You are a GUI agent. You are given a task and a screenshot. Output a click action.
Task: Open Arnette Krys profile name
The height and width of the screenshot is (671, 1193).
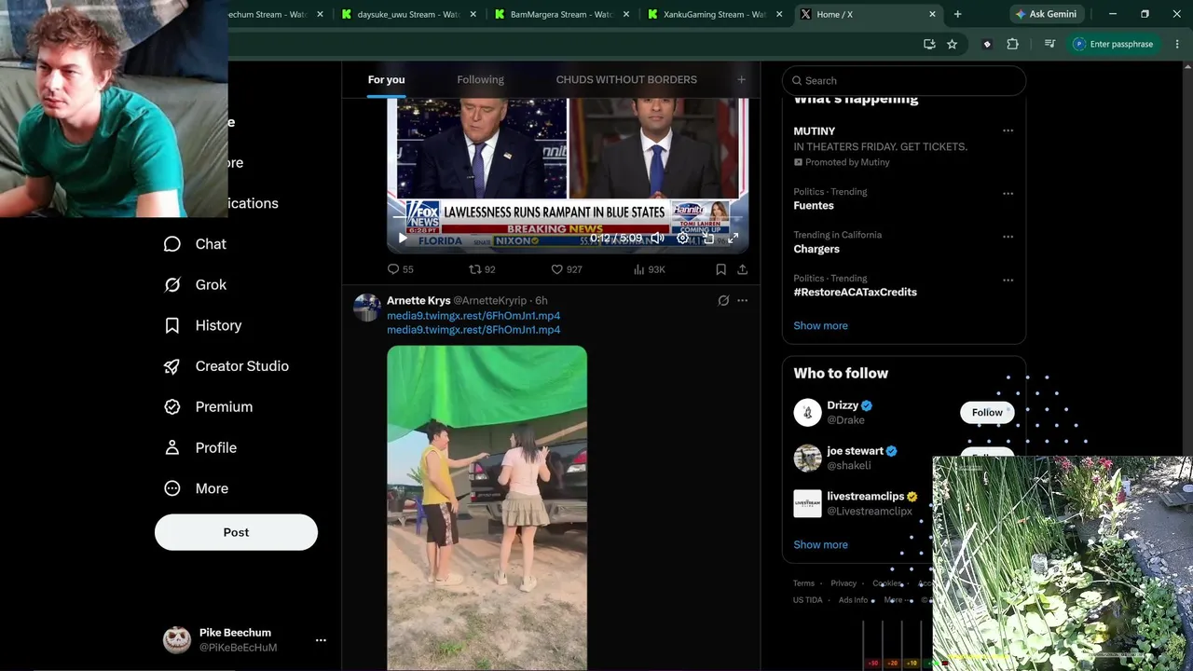(x=418, y=301)
